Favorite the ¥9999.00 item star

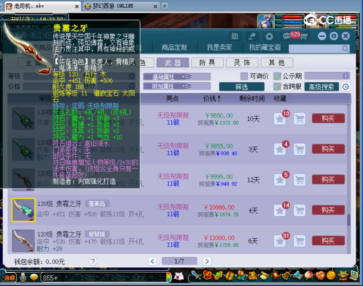pos(280,180)
